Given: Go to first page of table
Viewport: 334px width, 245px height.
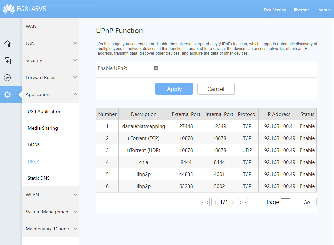Looking at the screenshot, I should pyautogui.click(x=204, y=202).
